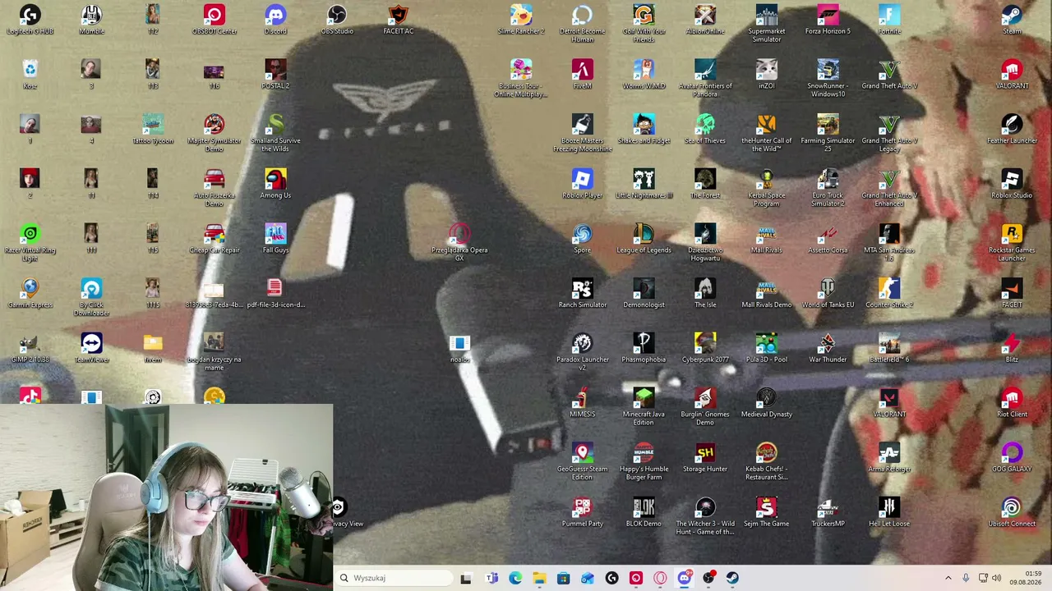Select the Fortnite desktop icon

[889, 20]
